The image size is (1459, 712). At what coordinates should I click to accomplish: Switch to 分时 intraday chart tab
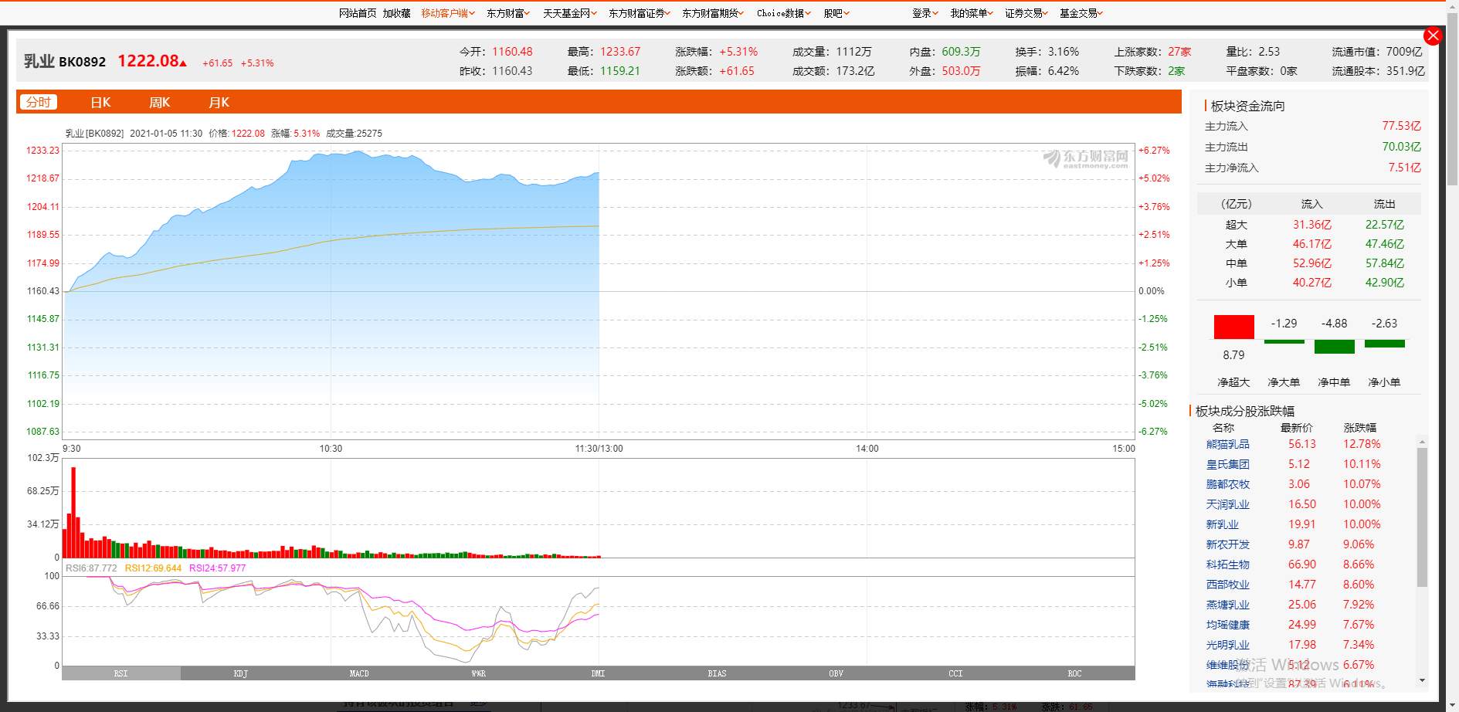tap(39, 102)
